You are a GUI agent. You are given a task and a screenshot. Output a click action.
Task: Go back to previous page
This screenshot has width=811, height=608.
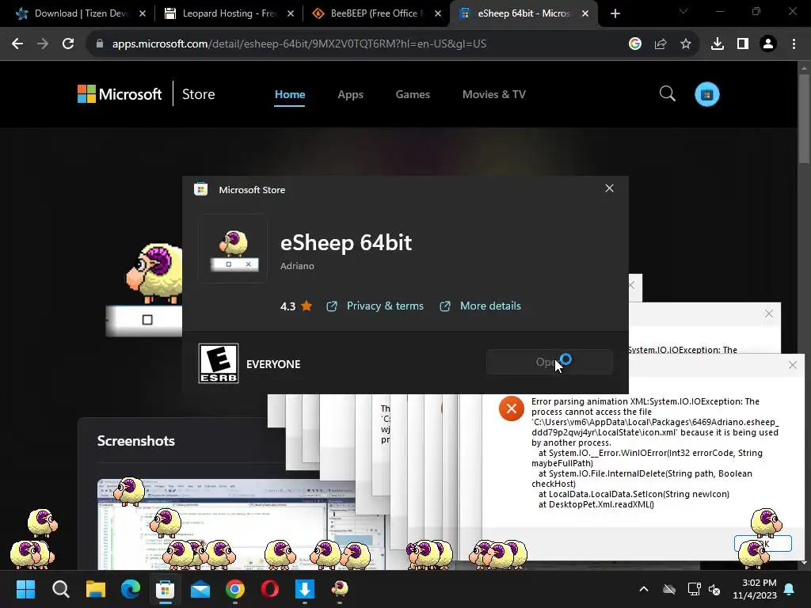click(x=17, y=44)
